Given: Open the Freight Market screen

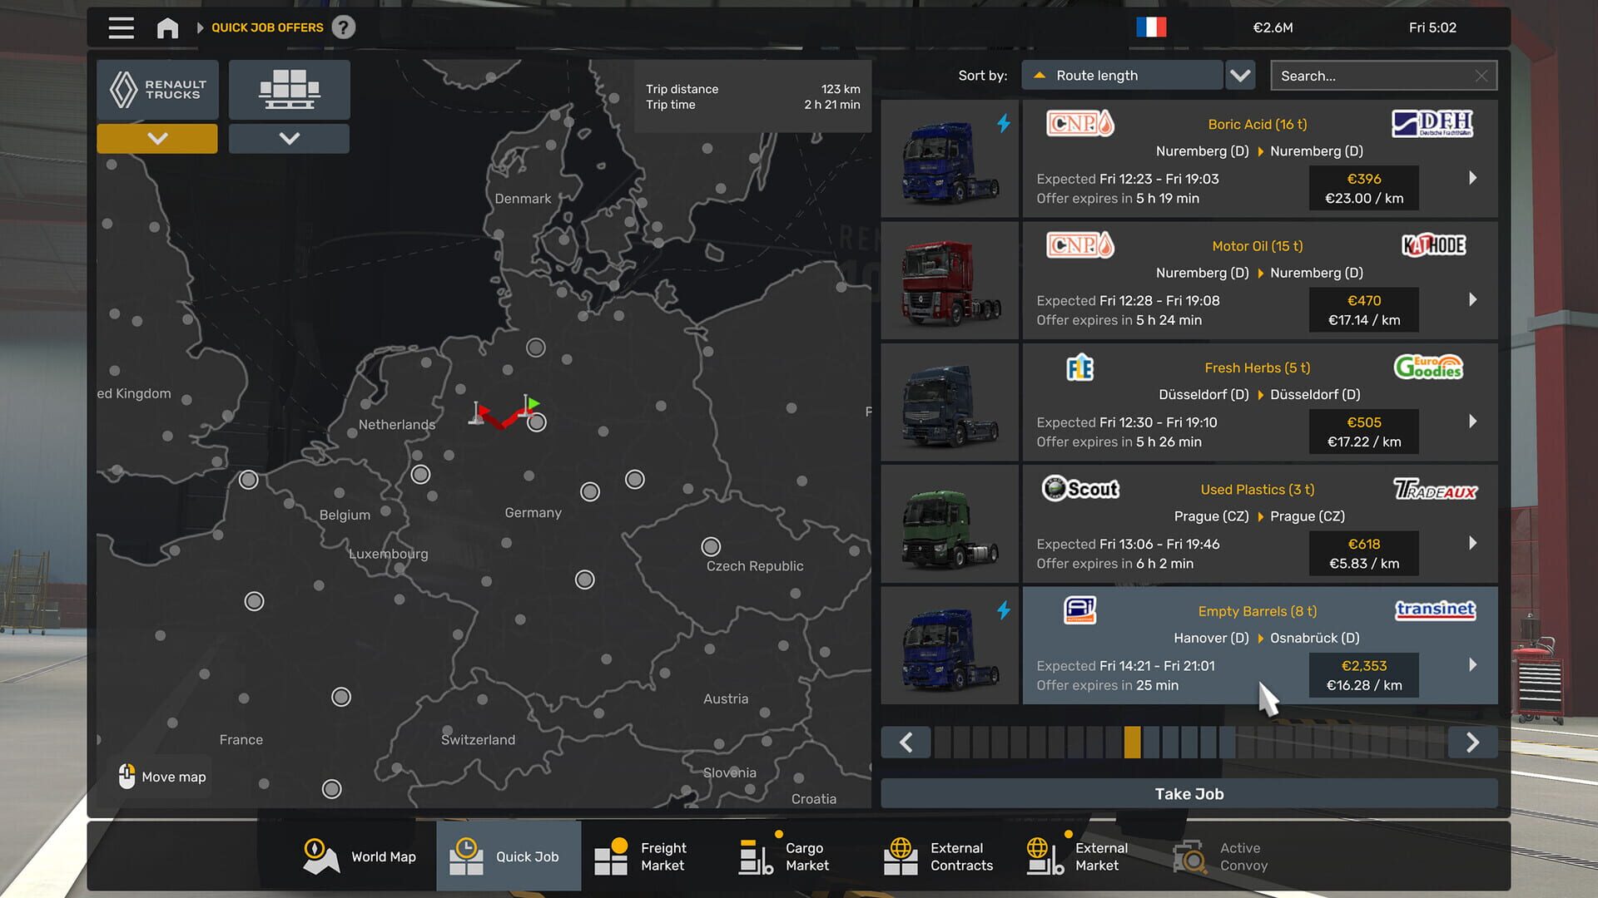Looking at the screenshot, I should pos(612,856).
